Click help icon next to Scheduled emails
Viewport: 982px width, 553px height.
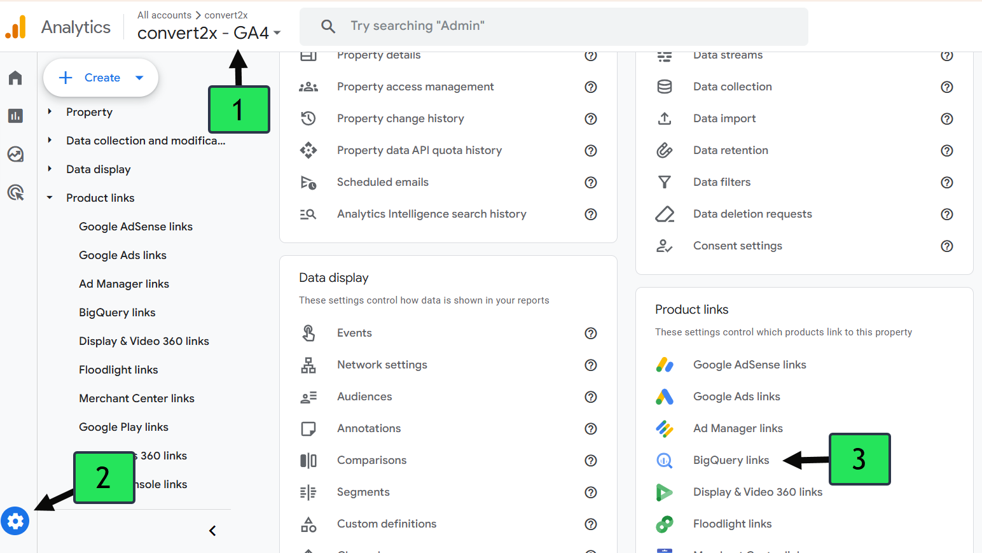pos(591,183)
